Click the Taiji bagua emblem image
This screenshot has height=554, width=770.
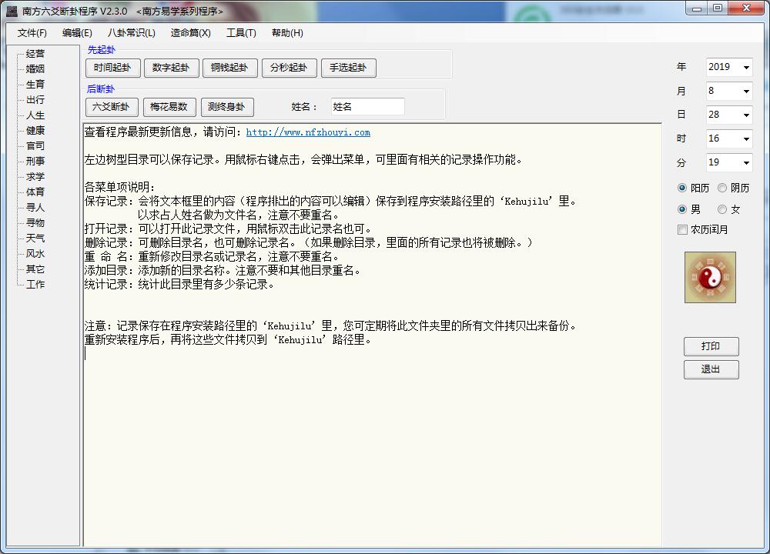pos(710,277)
